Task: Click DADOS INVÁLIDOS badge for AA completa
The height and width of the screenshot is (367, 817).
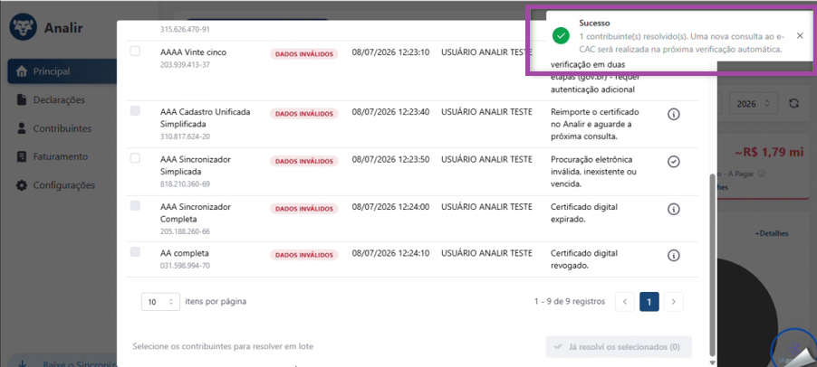Action: [304, 255]
